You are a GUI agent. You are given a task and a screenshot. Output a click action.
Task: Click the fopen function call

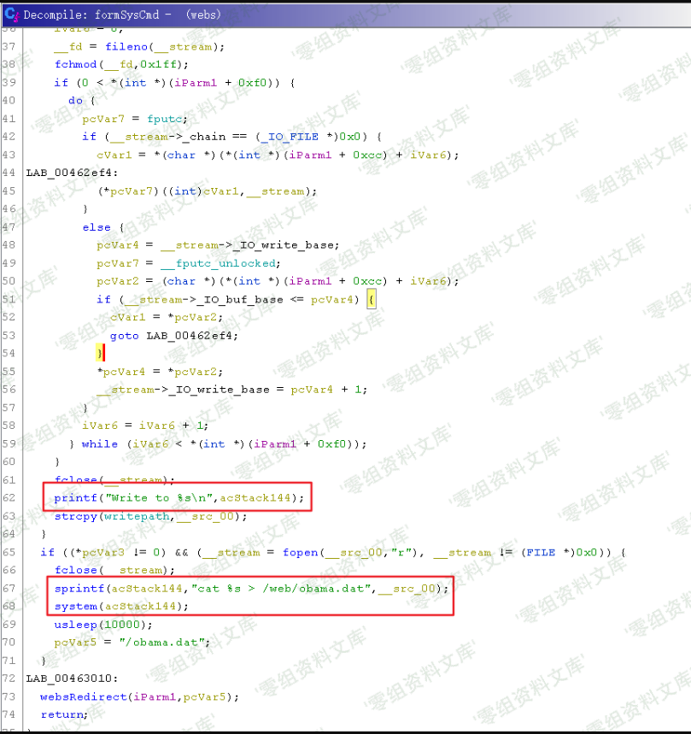[300, 552]
